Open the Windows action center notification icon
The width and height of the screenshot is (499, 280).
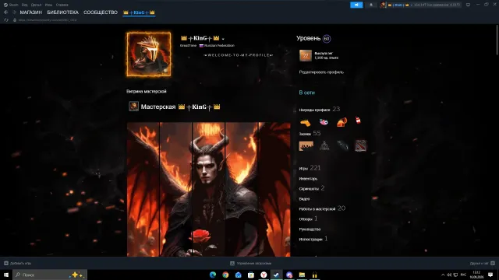[490, 275]
